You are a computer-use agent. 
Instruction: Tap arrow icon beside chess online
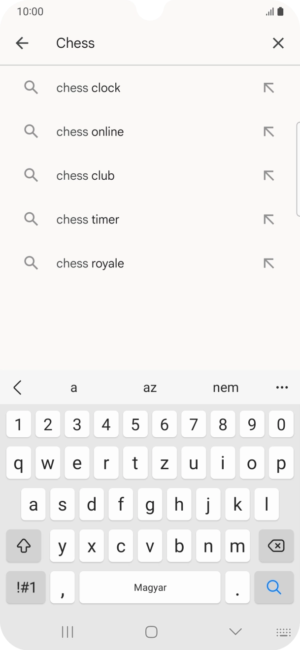268,131
